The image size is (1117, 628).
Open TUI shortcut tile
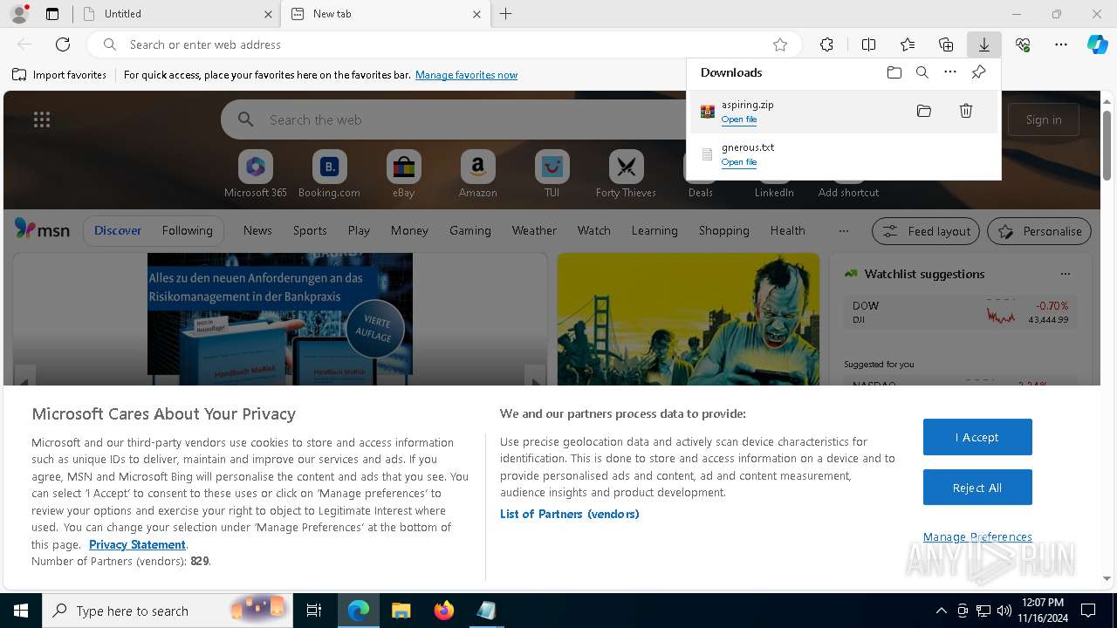click(552, 174)
